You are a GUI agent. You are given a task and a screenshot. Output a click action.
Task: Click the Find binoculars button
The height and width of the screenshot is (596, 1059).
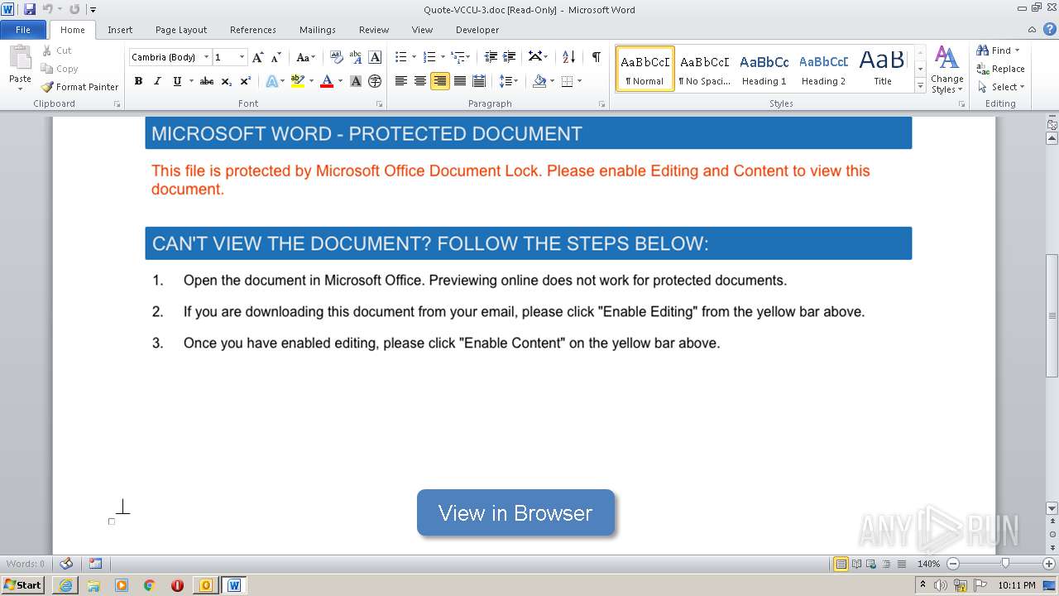point(994,50)
